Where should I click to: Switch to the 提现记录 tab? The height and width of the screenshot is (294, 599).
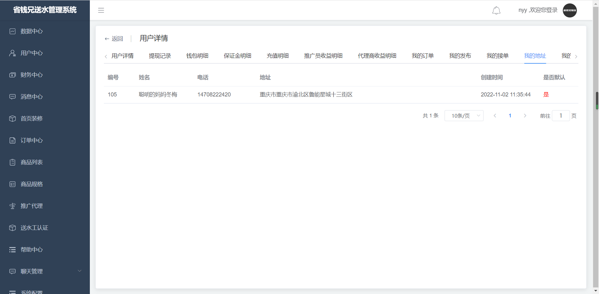tap(160, 56)
